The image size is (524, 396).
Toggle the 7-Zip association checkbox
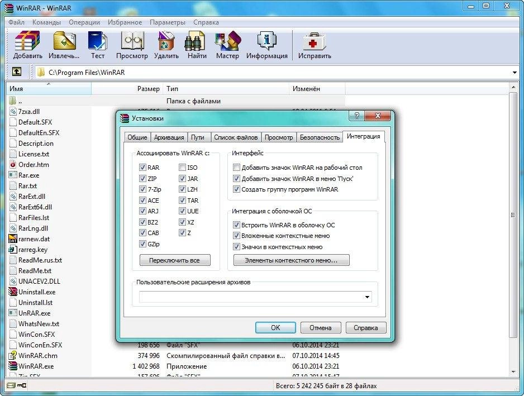click(x=142, y=189)
